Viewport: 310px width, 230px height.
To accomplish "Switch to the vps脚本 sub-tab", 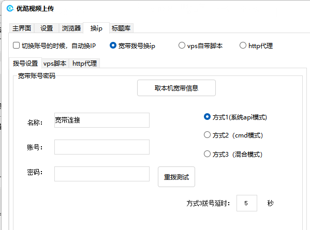I will coord(55,64).
